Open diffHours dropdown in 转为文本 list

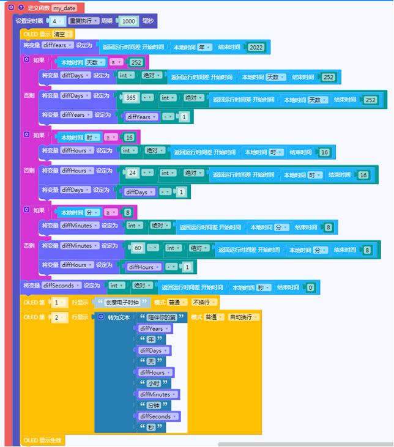(155, 372)
